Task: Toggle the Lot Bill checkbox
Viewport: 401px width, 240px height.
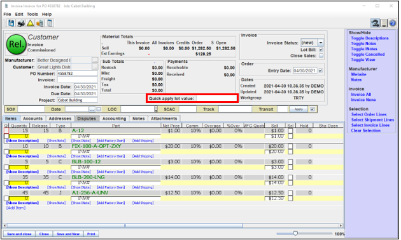Action: [x=321, y=50]
